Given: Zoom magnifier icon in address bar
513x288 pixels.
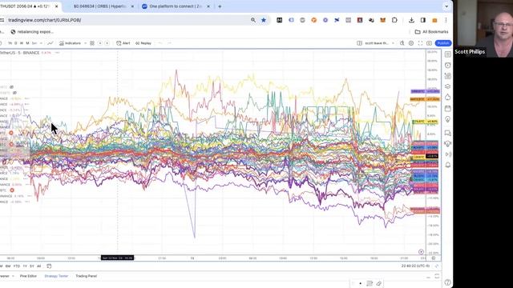Looking at the screenshot, I should click(x=253, y=20).
